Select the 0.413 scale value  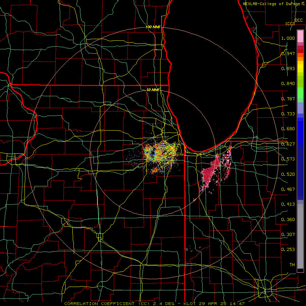coord(288,204)
